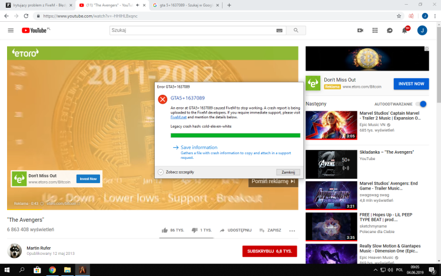Image resolution: width=441 pixels, height=276 pixels.
Task: Click the address bar URL
Action: [x=90, y=16]
